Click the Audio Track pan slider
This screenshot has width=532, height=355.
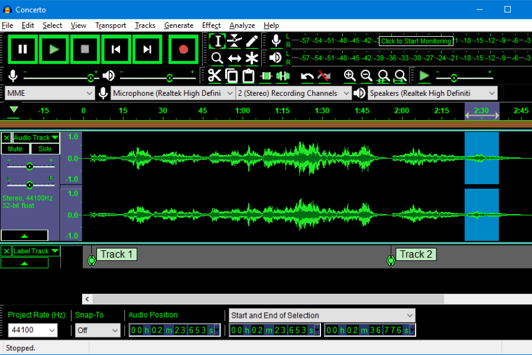tap(31, 185)
